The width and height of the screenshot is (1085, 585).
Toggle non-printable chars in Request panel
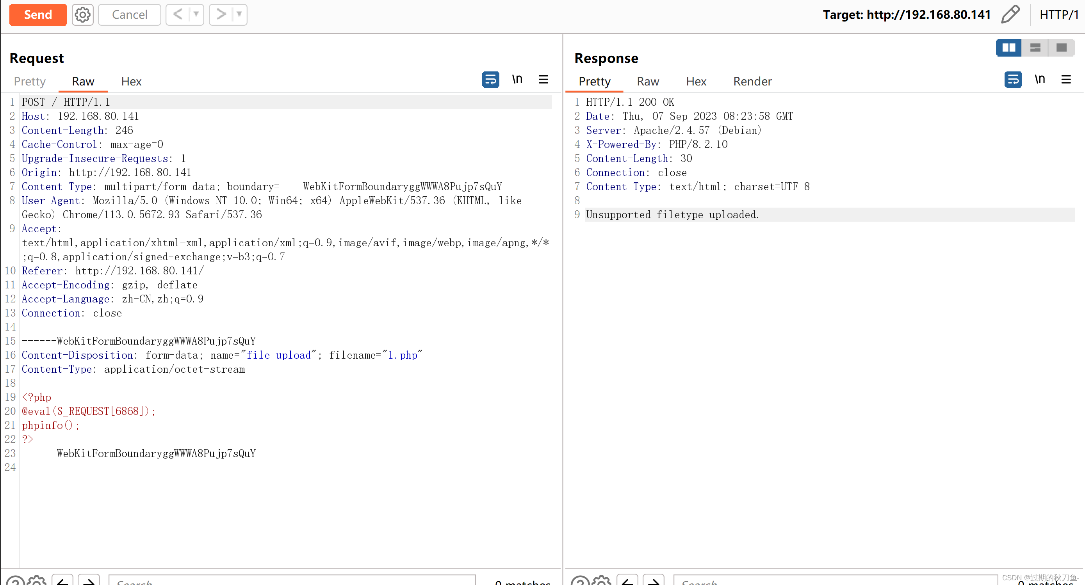[517, 80]
